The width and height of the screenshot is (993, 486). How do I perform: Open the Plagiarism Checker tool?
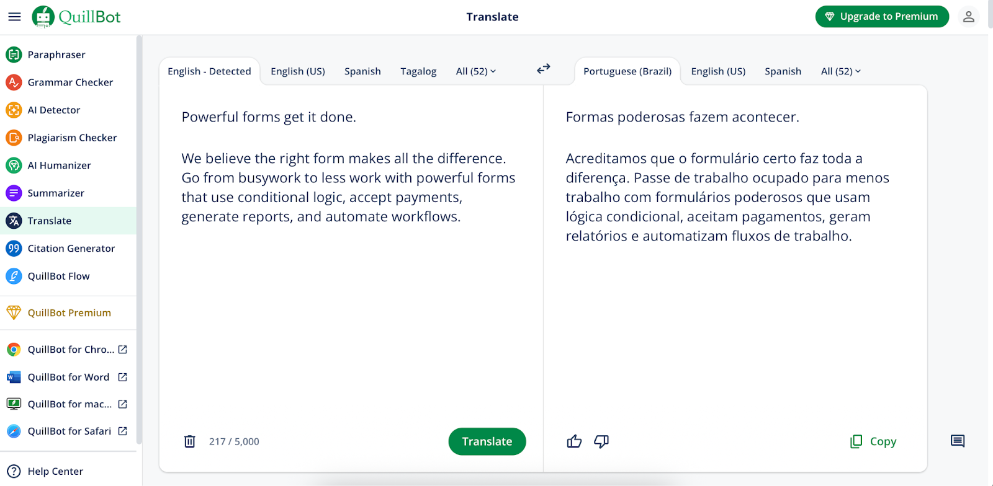tap(72, 138)
